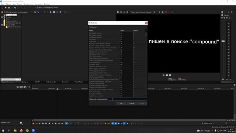Collapse the Storyboard Bins tree node
236x133 pixels.
pyautogui.click(x=2, y=25)
